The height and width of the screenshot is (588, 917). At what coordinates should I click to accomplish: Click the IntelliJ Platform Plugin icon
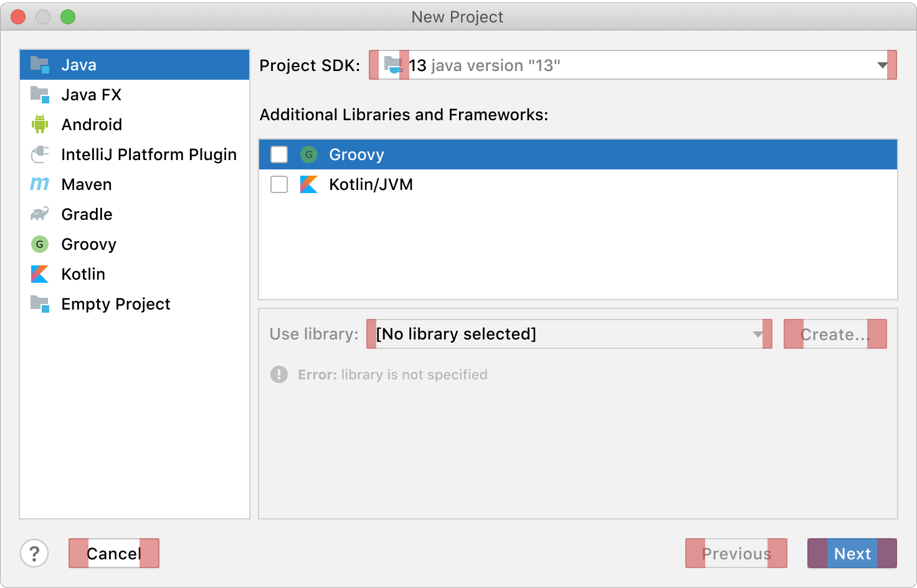40,154
